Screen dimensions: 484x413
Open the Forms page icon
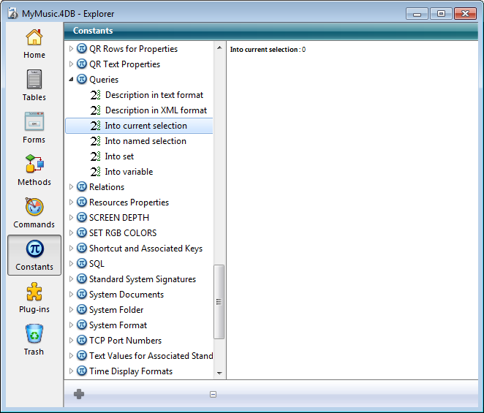34,122
